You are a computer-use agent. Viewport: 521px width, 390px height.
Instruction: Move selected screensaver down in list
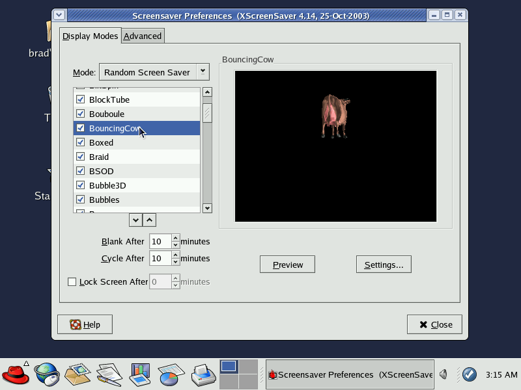pyautogui.click(x=135, y=220)
